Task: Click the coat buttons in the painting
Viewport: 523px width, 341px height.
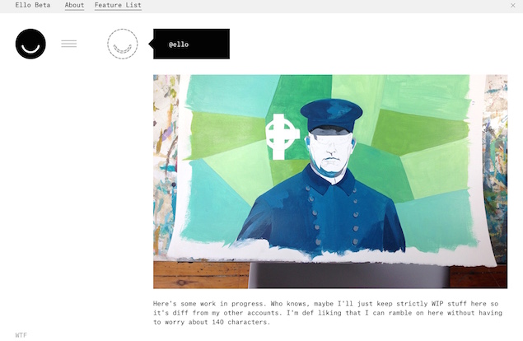Action: coord(334,213)
